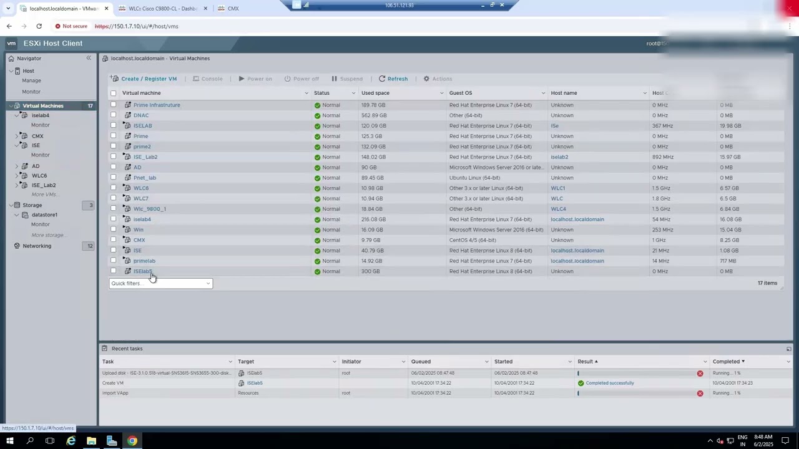Select Virtual Machines in Navigator
Screen dimensions: 799x449
pyautogui.click(x=43, y=106)
